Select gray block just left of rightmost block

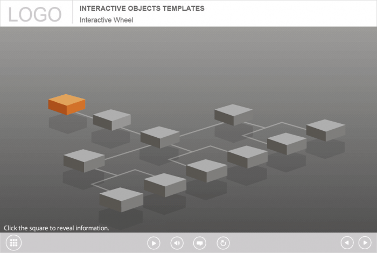(x=287, y=143)
